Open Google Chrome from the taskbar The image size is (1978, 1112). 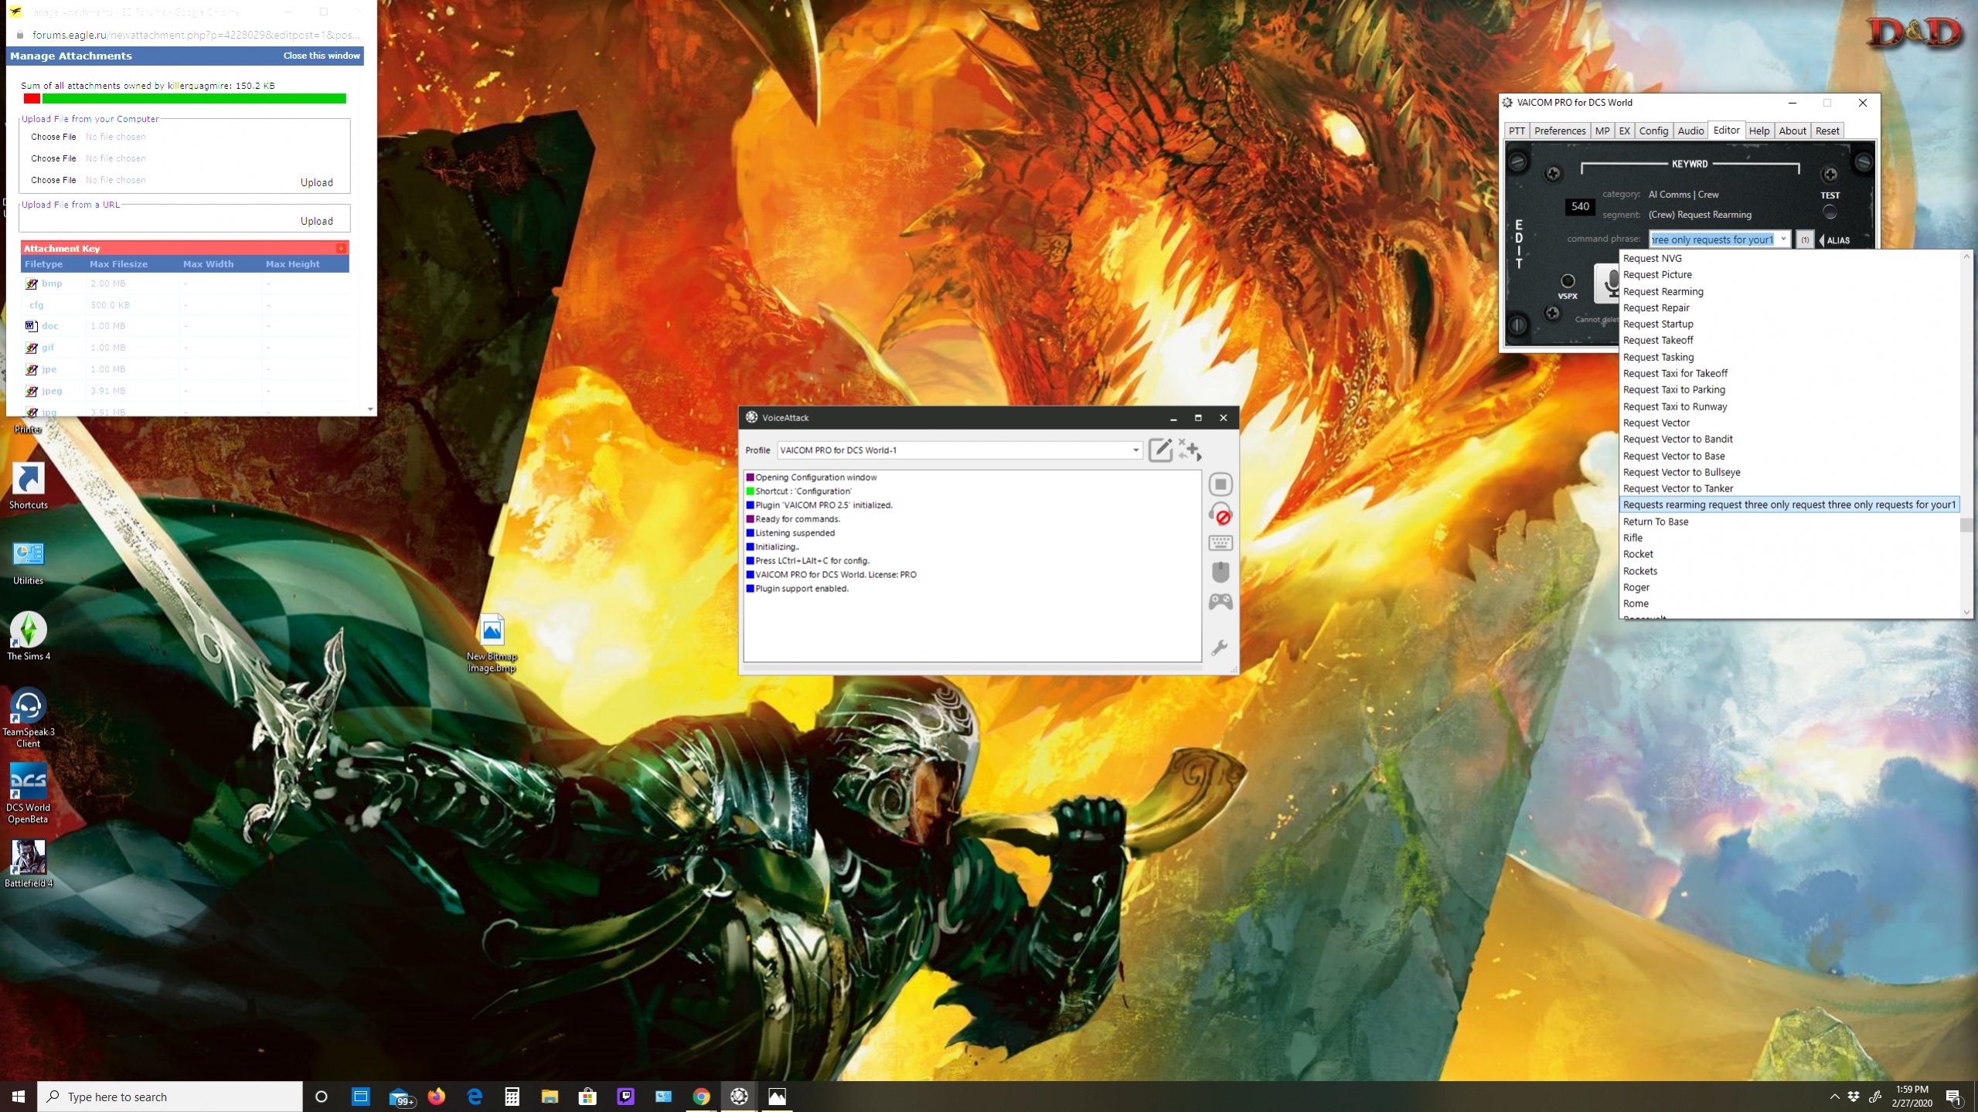tap(701, 1097)
